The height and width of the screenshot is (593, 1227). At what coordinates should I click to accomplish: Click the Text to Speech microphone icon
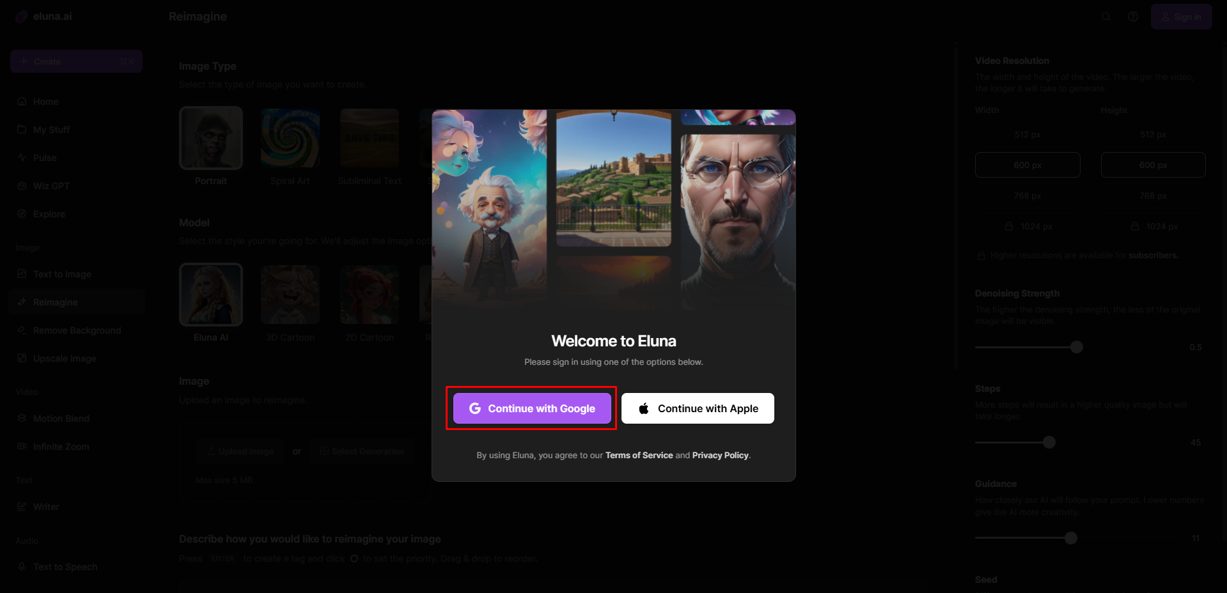click(22, 567)
